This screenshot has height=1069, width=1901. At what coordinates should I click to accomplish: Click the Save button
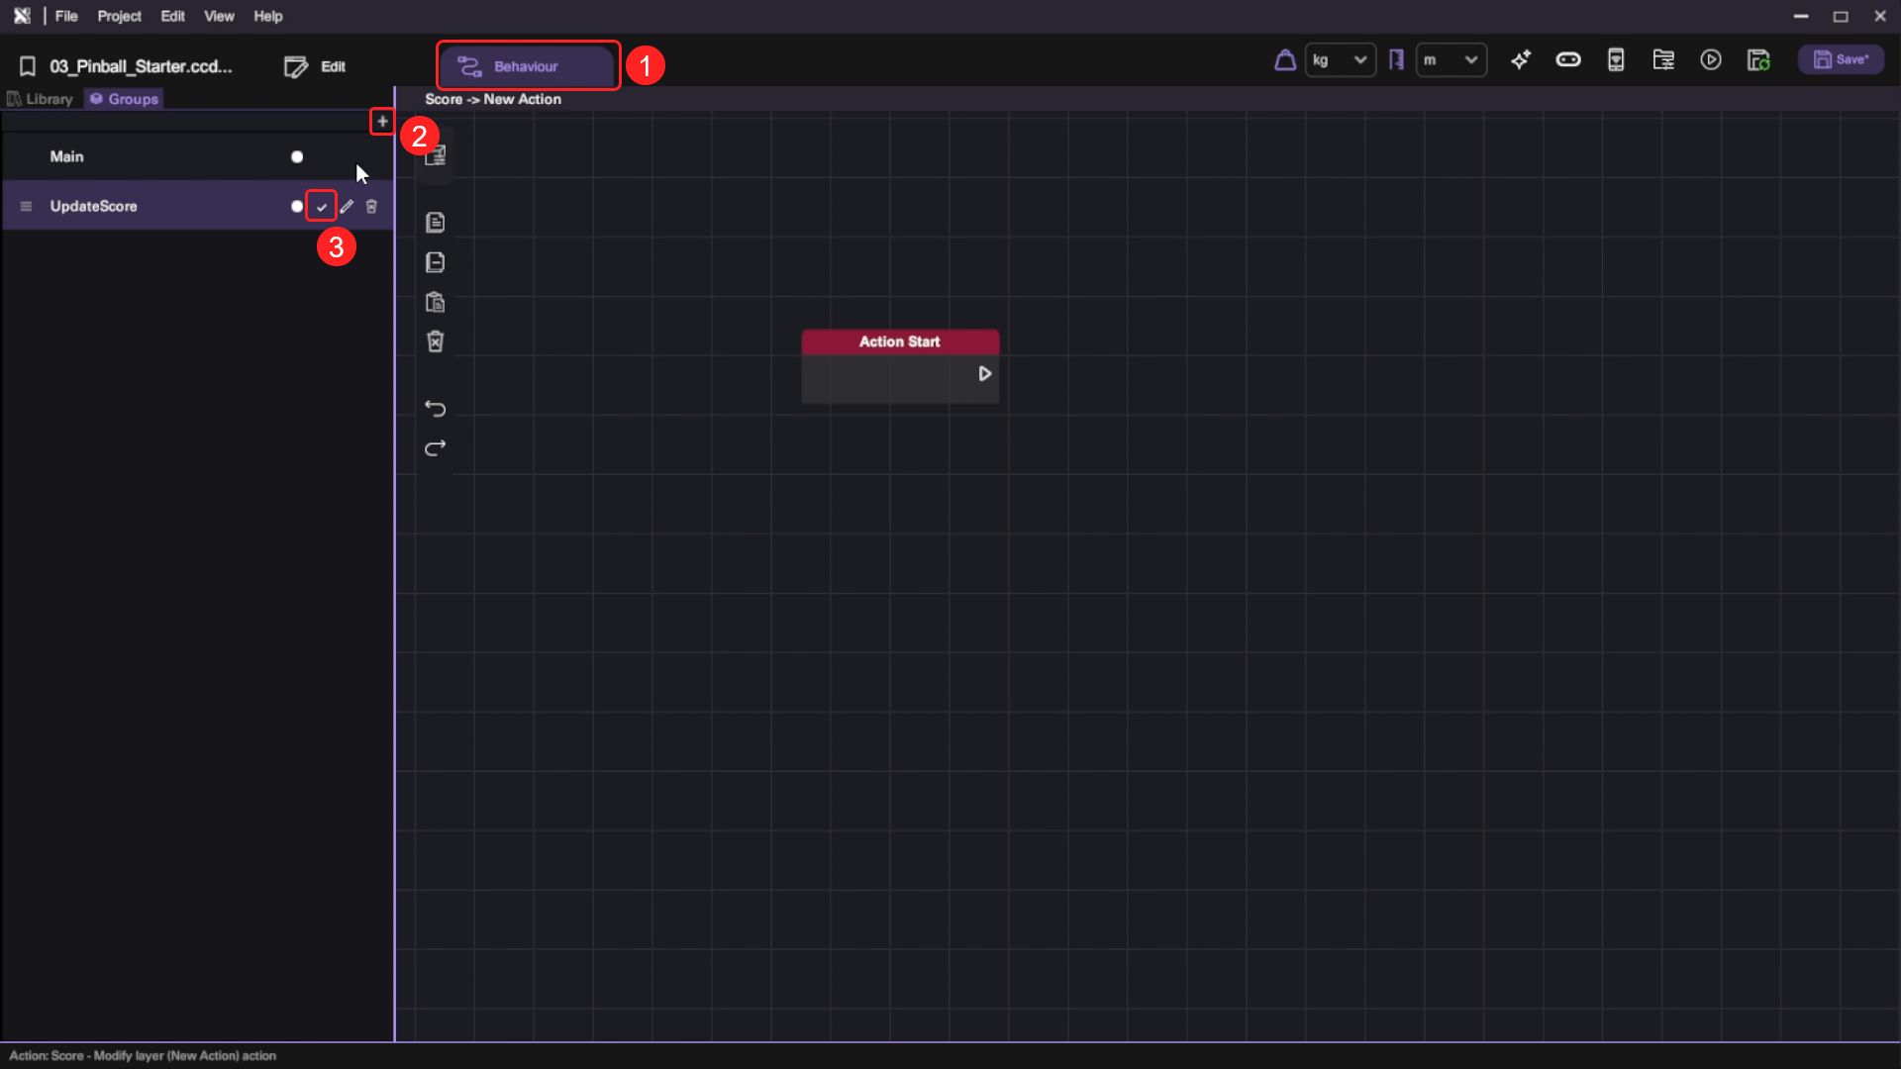click(x=1841, y=60)
